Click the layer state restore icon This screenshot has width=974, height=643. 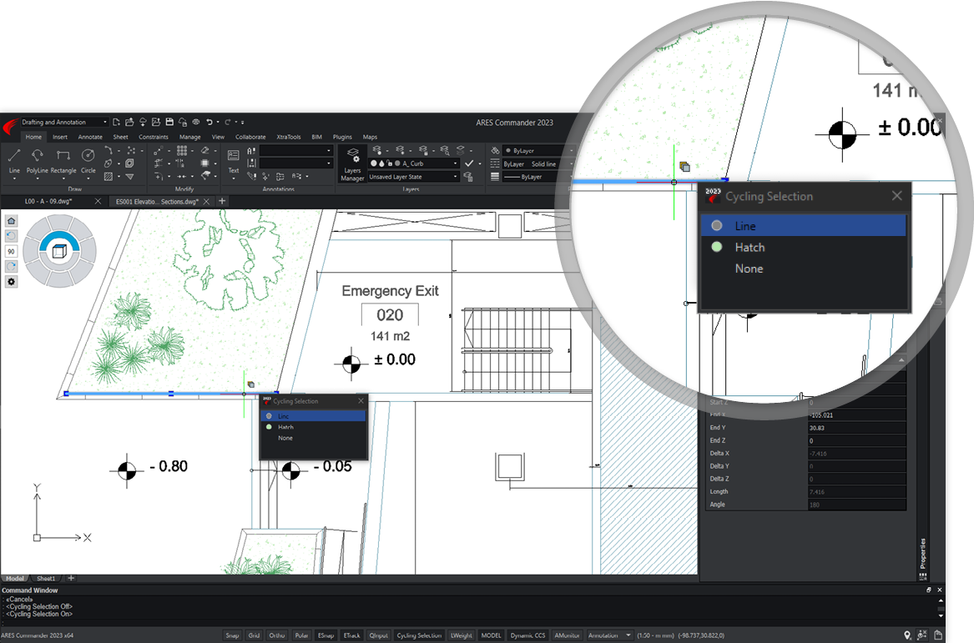click(468, 177)
